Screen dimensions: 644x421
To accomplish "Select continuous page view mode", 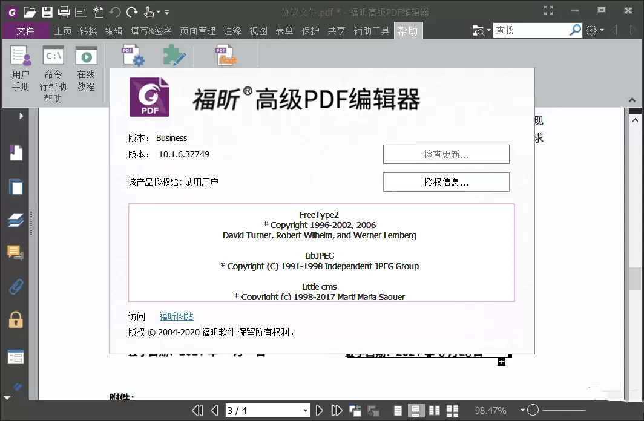I will pyautogui.click(x=416, y=410).
